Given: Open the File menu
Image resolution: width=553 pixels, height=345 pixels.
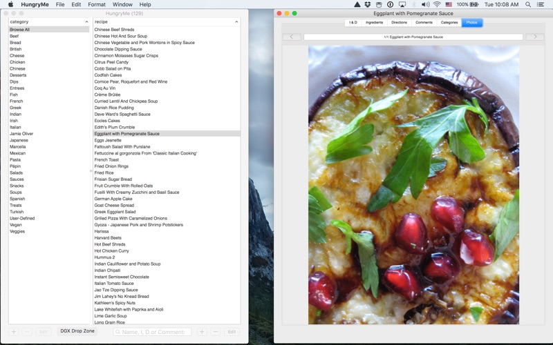Looking at the screenshot, I should (60, 5).
